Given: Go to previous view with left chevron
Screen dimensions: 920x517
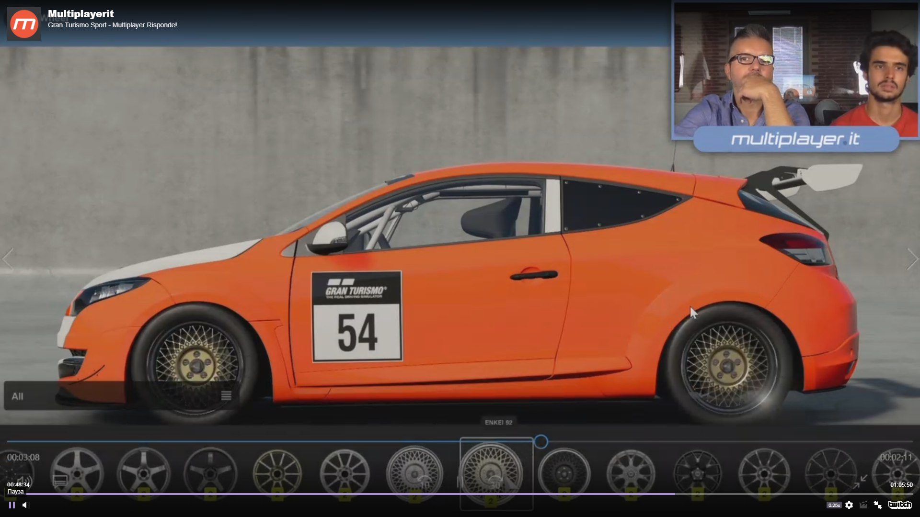Looking at the screenshot, I should point(8,259).
